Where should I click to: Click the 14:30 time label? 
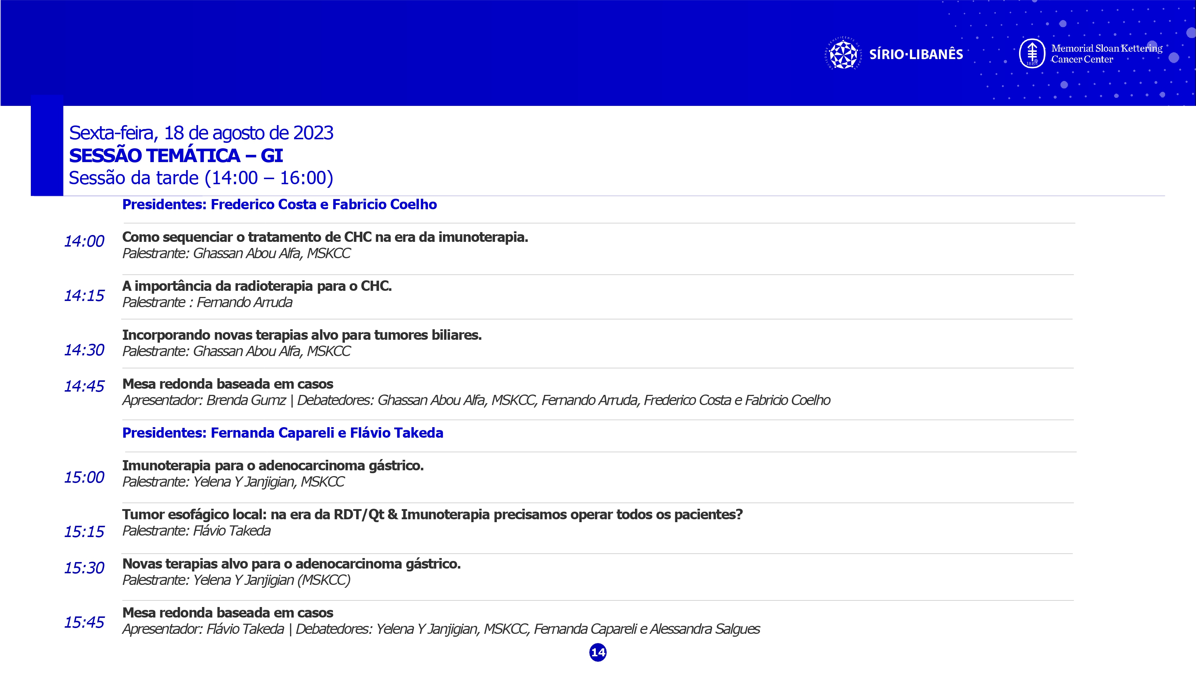click(x=84, y=350)
